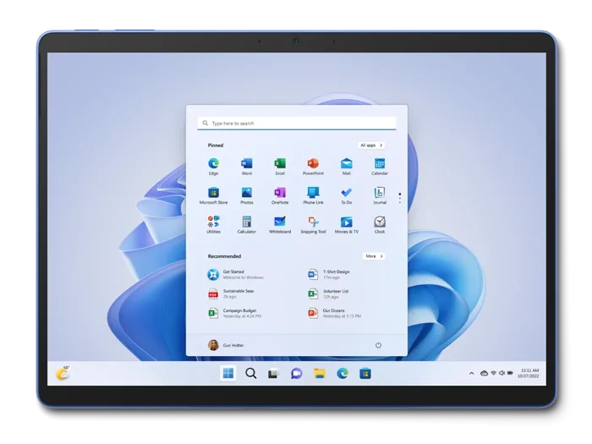Expand All apps list
The image size is (592, 444).
click(x=371, y=145)
